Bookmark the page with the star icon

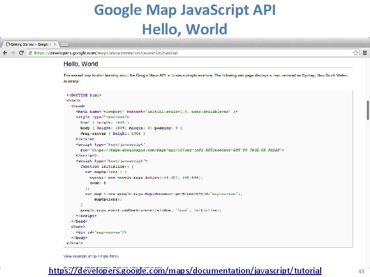(x=356, y=53)
